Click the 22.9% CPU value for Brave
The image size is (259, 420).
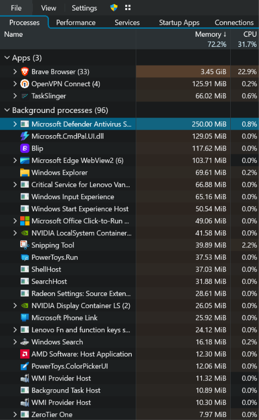pyautogui.click(x=247, y=72)
